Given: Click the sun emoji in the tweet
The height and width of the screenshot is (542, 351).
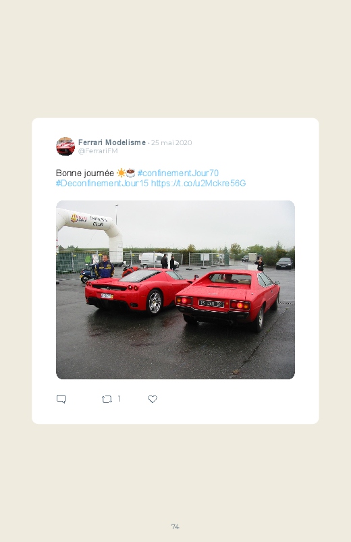Looking at the screenshot, I should click(x=121, y=173).
